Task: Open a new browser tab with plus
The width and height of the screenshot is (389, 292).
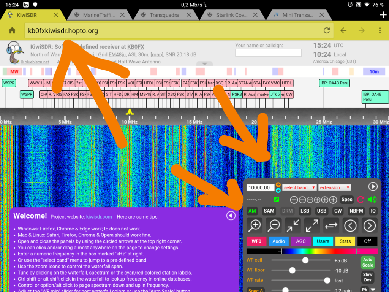Action: click(x=383, y=15)
